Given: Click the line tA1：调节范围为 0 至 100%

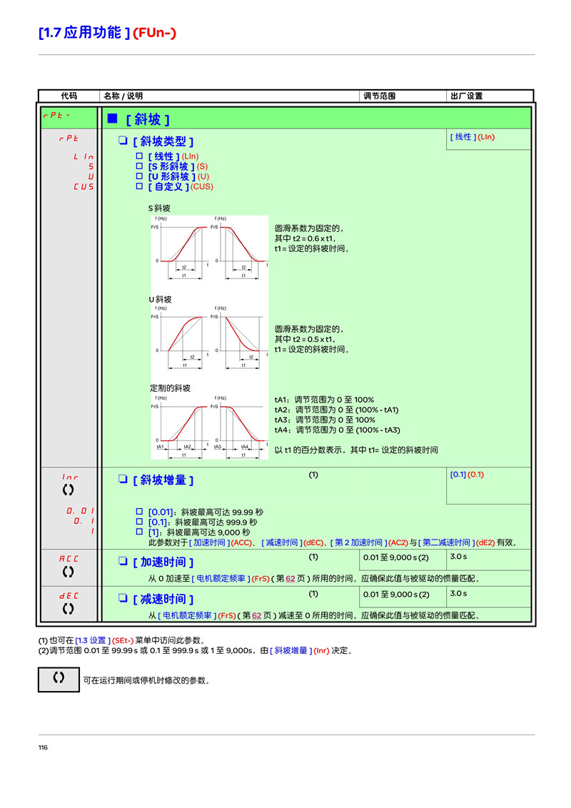Looking at the screenshot, I should click(325, 400).
